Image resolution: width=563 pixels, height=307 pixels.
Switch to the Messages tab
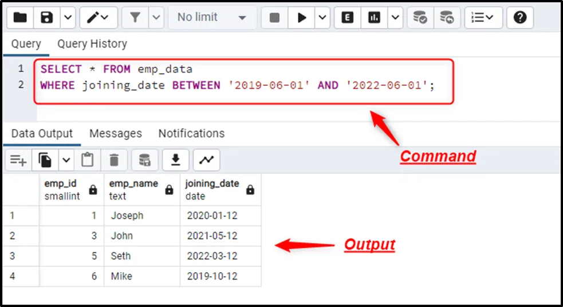(x=115, y=133)
